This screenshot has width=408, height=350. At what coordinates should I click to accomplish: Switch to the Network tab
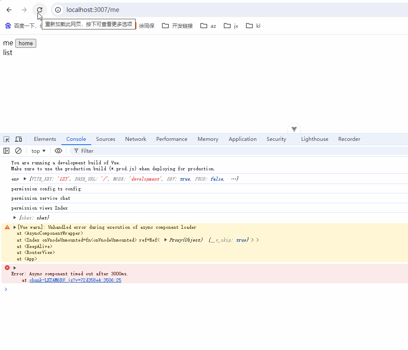136,139
